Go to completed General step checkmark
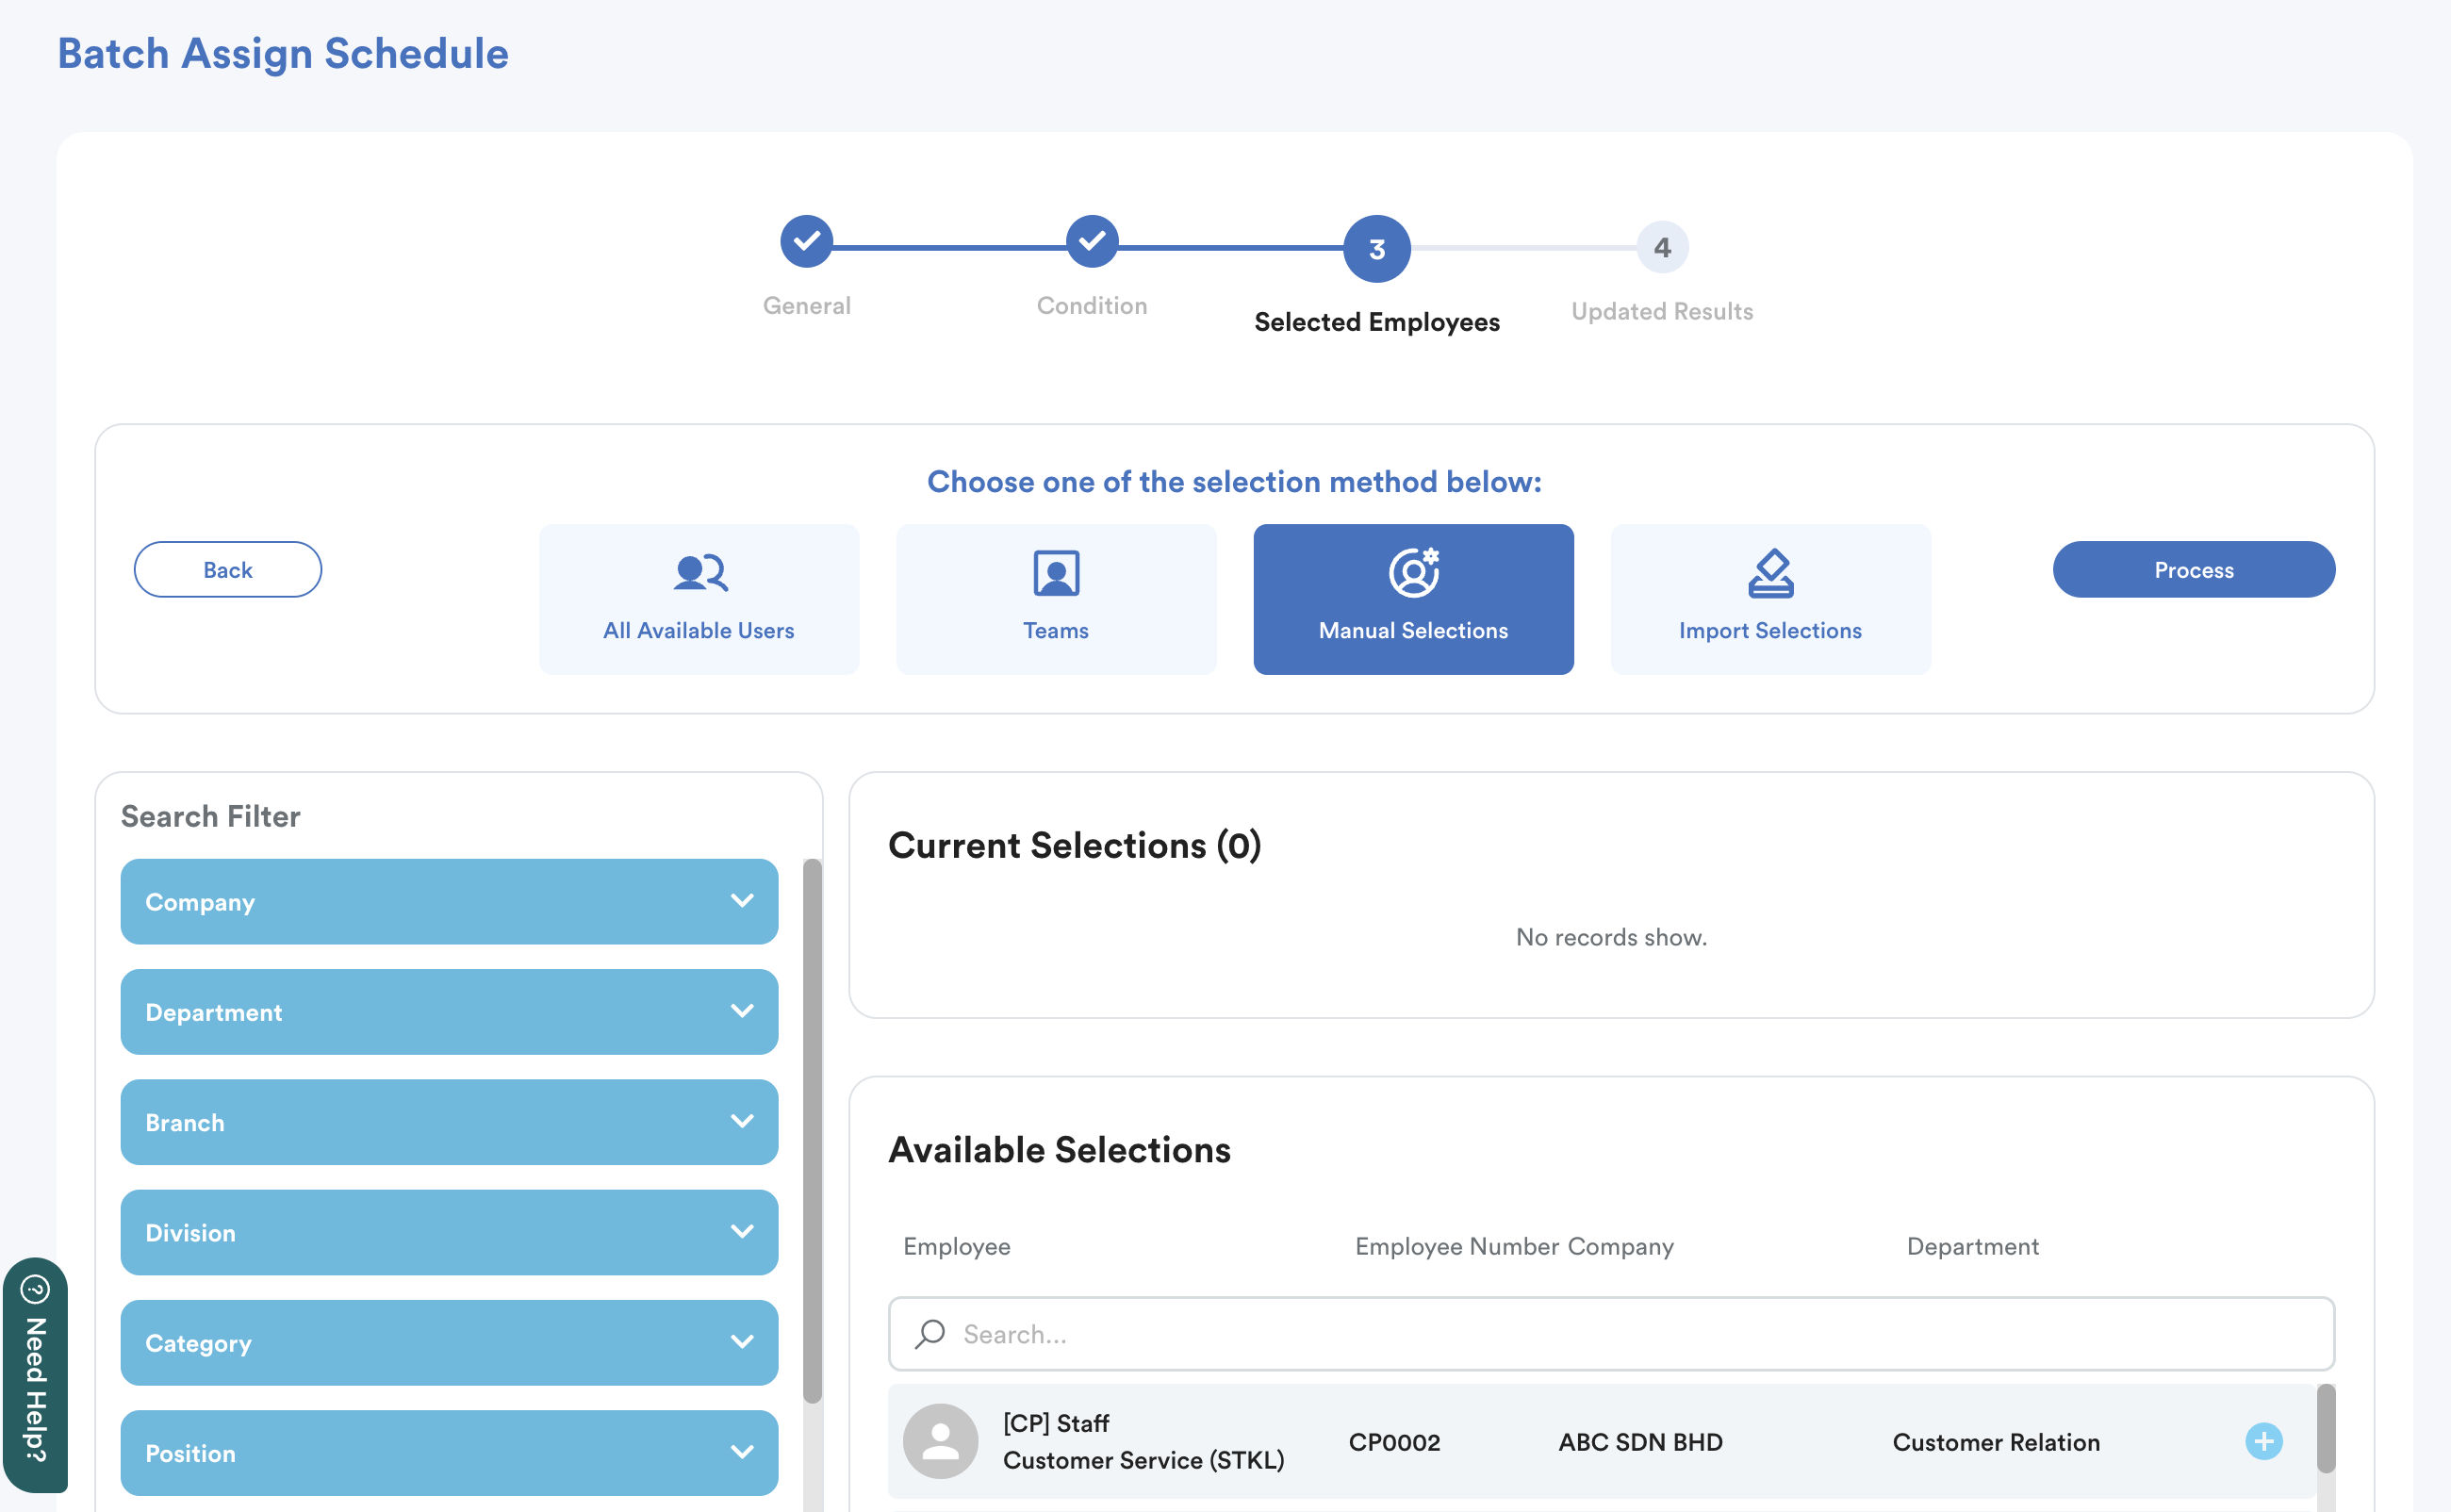The image size is (2451, 1512). tap(806, 241)
